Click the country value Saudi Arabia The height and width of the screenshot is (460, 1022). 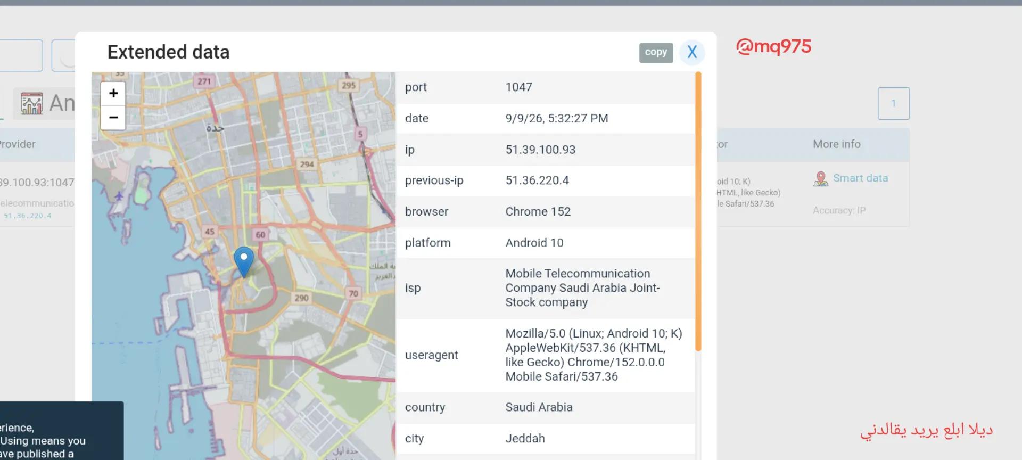[x=539, y=407]
